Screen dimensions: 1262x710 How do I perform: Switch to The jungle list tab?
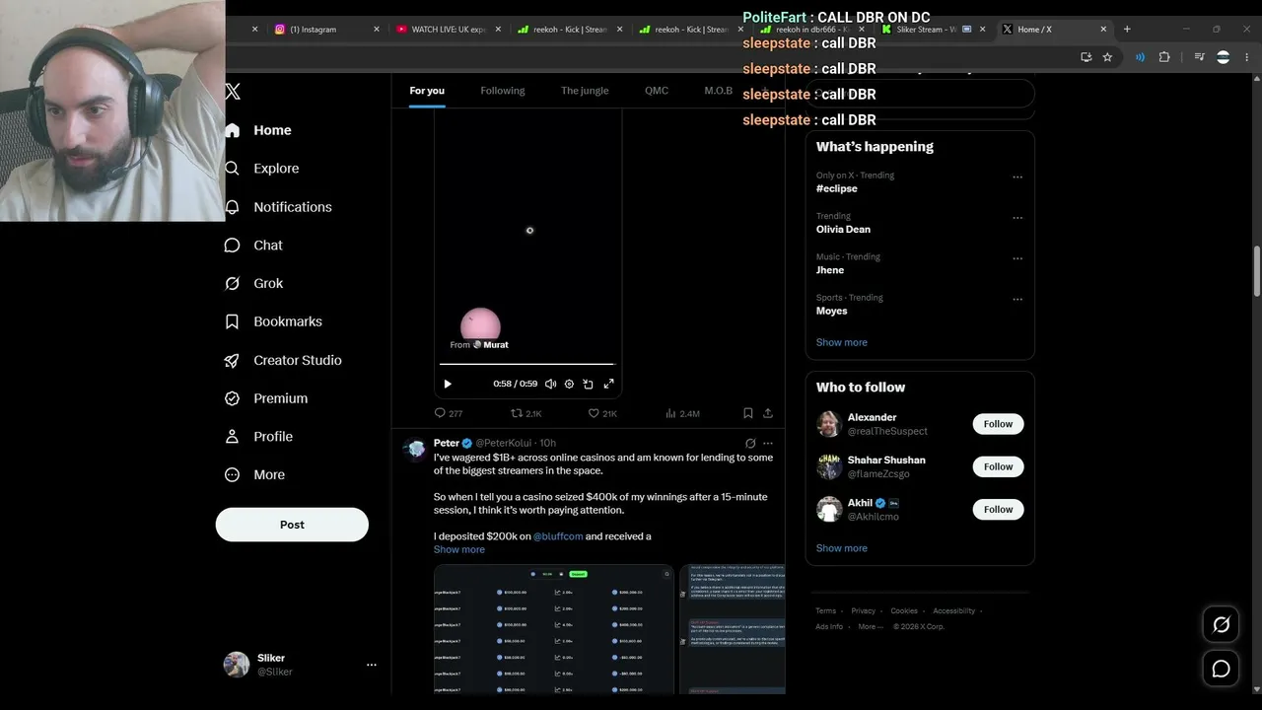(585, 91)
